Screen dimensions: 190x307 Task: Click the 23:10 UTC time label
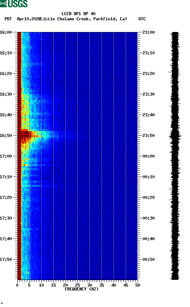[149, 53]
